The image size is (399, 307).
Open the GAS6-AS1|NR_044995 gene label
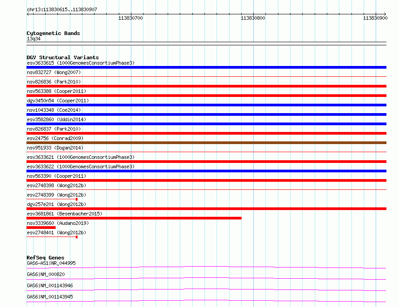(x=51, y=263)
